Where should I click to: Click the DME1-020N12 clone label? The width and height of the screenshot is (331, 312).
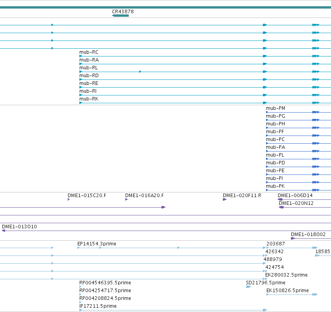tap(296, 204)
